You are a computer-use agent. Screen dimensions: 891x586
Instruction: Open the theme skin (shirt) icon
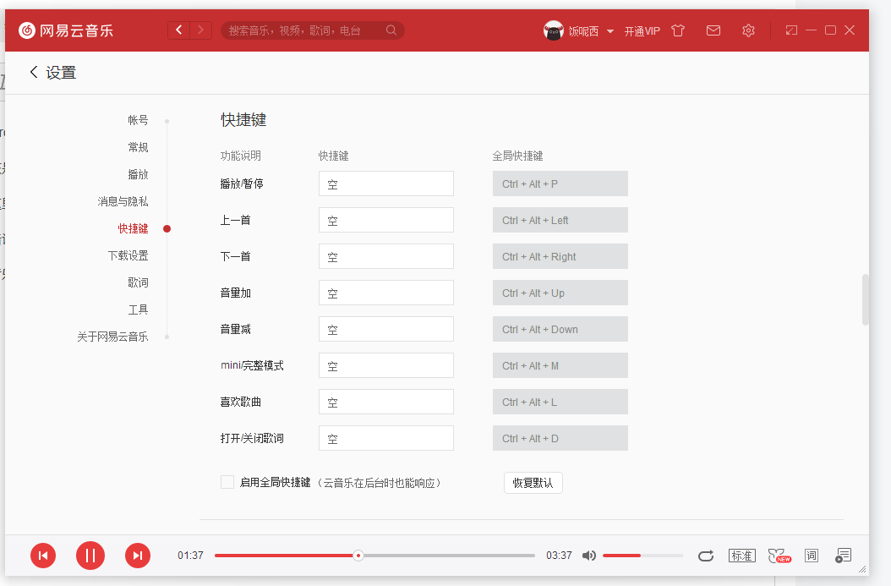click(678, 30)
